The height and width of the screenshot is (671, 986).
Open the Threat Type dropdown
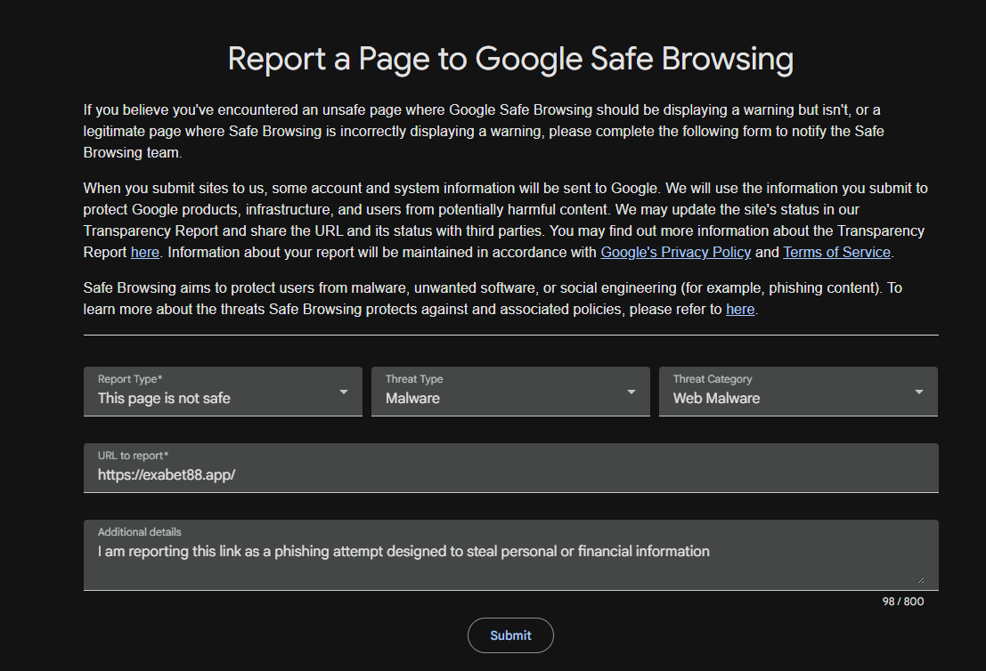[x=510, y=392]
